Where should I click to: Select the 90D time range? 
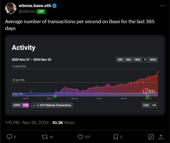pyautogui.click(x=128, y=60)
